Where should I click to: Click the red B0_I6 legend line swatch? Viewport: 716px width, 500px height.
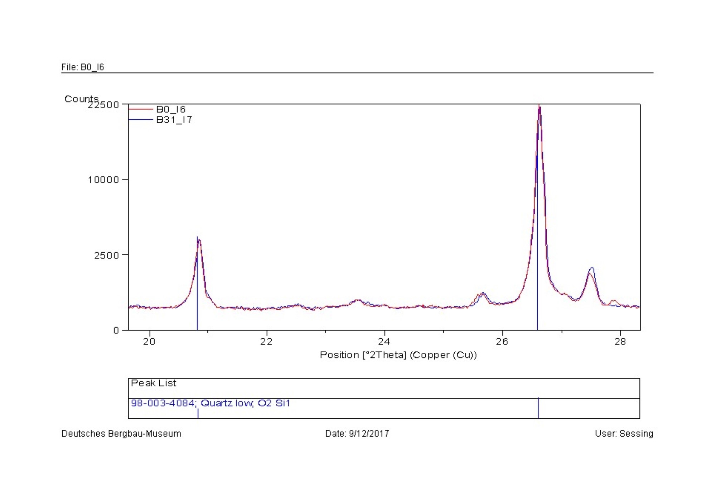click(141, 109)
